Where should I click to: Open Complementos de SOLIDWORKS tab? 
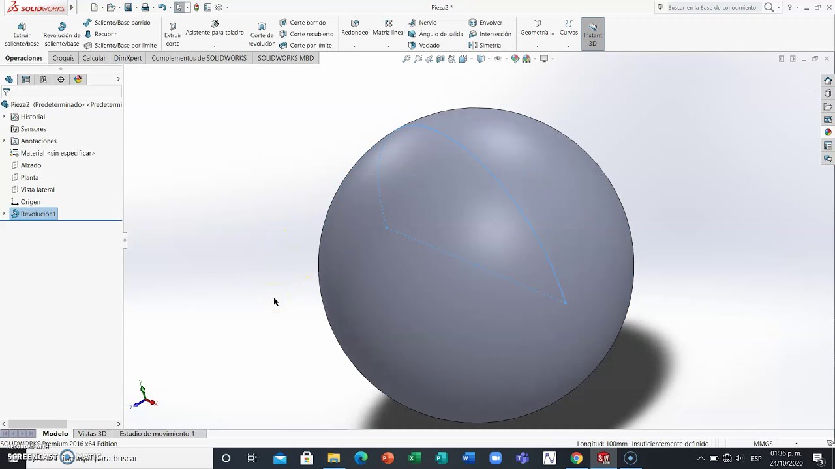(199, 58)
